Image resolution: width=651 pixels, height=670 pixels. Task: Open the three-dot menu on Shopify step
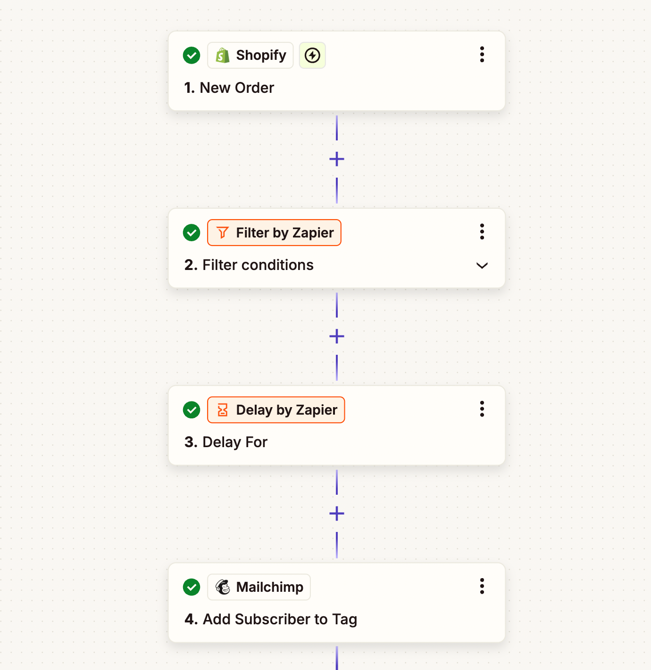pyautogui.click(x=482, y=55)
